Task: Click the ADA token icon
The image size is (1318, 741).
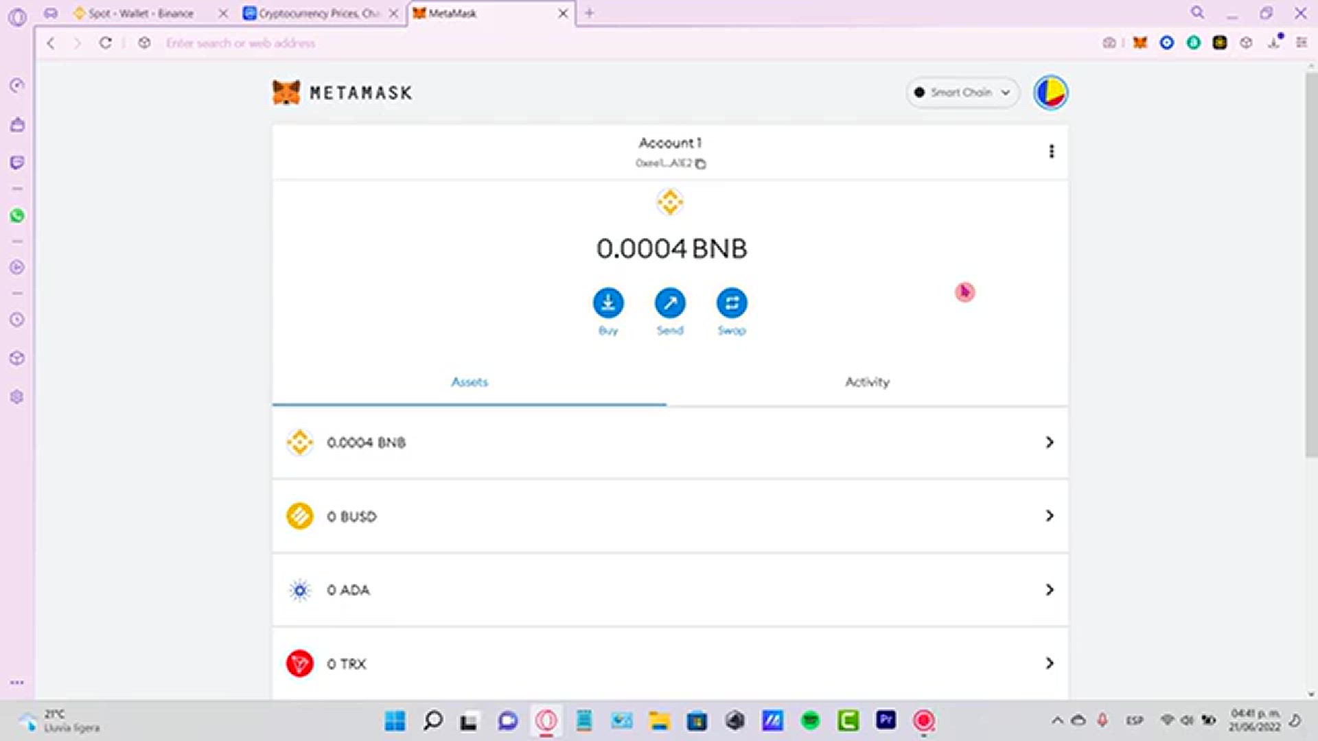Action: [300, 590]
